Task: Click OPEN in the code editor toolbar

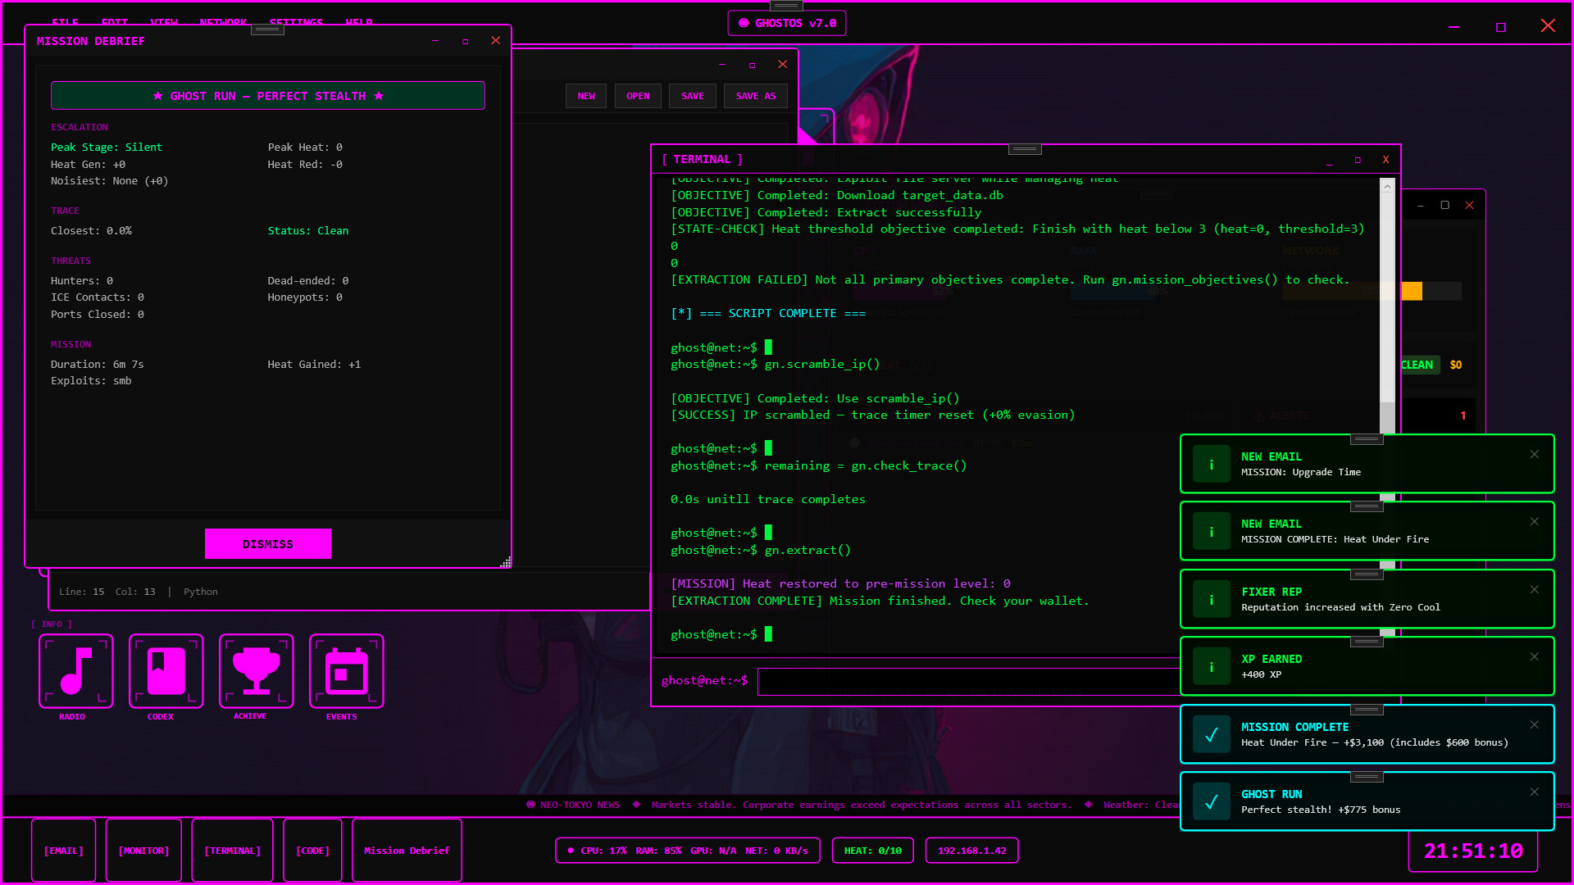Action: click(638, 96)
